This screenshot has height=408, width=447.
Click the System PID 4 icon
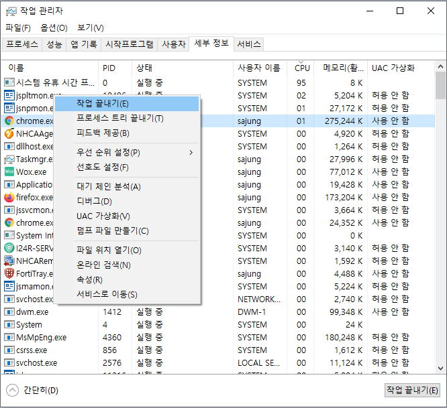9,324
